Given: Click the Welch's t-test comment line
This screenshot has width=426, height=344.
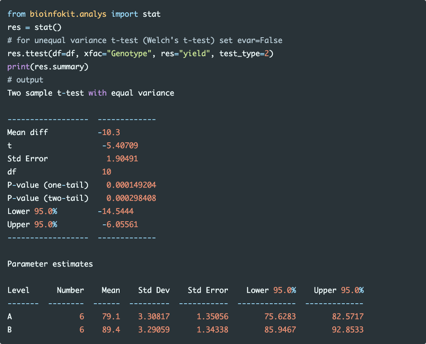Looking at the screenshot, I should point(145,40).
